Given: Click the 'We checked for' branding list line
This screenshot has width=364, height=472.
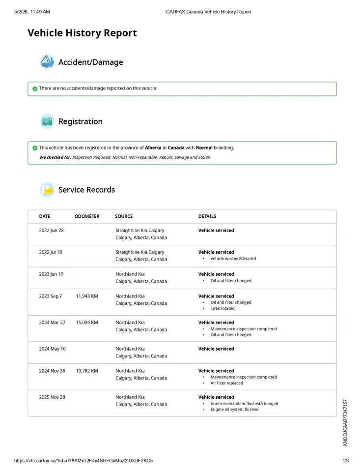Looking at the screenshot, I should (x=125, y=157).
